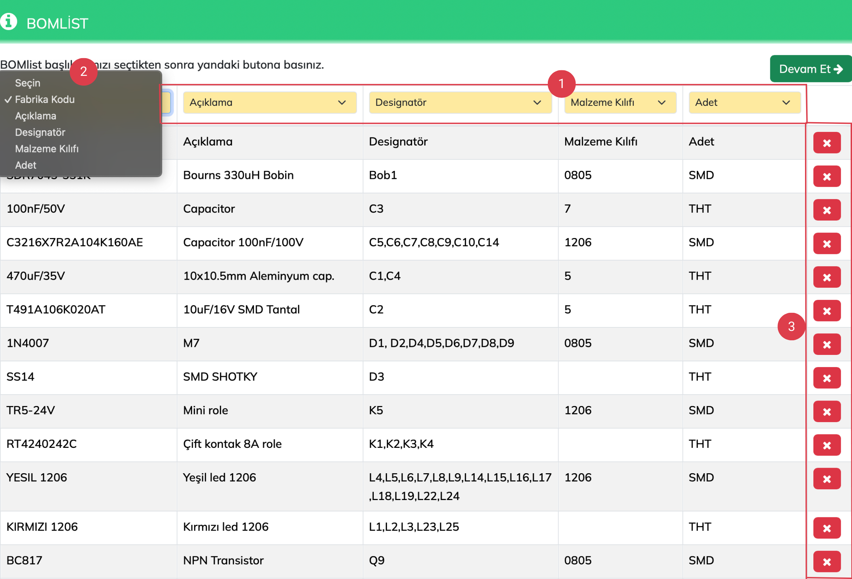Open the Malzeme Kılıfı column dropdown
The width and height of the screenshot is (852, 579).
[620, 103]
